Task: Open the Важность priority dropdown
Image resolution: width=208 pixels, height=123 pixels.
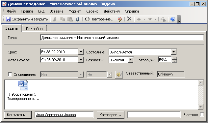Action: tap(131, 60)
